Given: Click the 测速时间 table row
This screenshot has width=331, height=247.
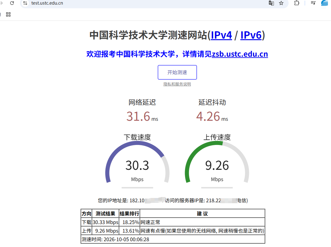Looking at the screenshot, I should click(173, 239).
